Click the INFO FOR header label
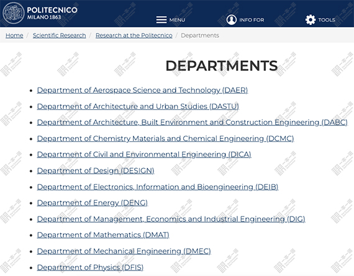Screen dimensions: 354x276 (x=252, y=20)
